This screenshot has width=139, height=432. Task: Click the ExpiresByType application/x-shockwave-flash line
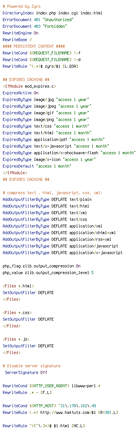coord(69,153)
